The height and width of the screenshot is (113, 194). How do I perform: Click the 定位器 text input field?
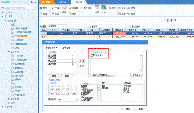[109, 26]
